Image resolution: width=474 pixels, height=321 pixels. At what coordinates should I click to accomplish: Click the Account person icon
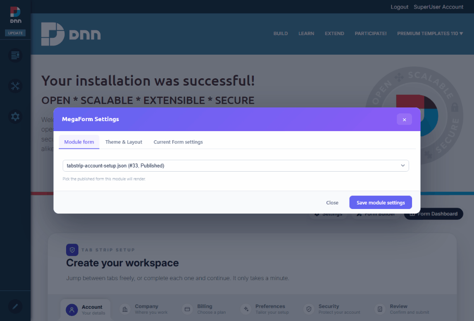pos(72,310)
